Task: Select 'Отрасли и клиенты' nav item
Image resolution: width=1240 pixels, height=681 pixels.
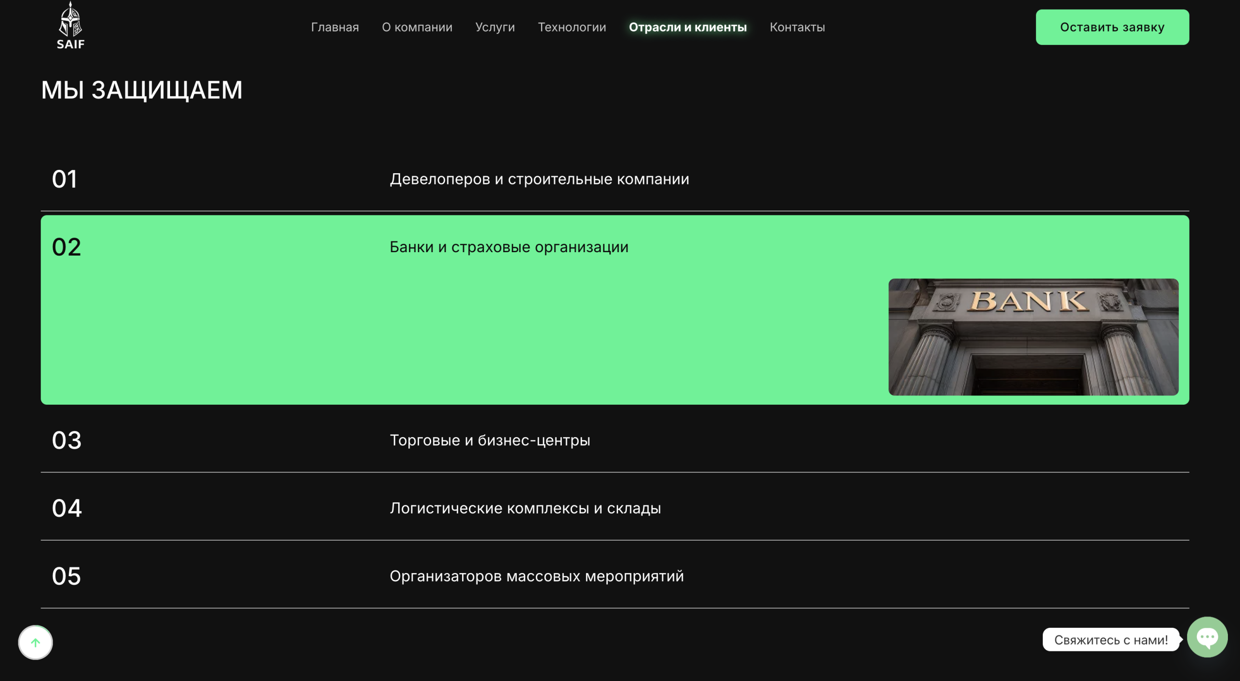Action: 687,27
